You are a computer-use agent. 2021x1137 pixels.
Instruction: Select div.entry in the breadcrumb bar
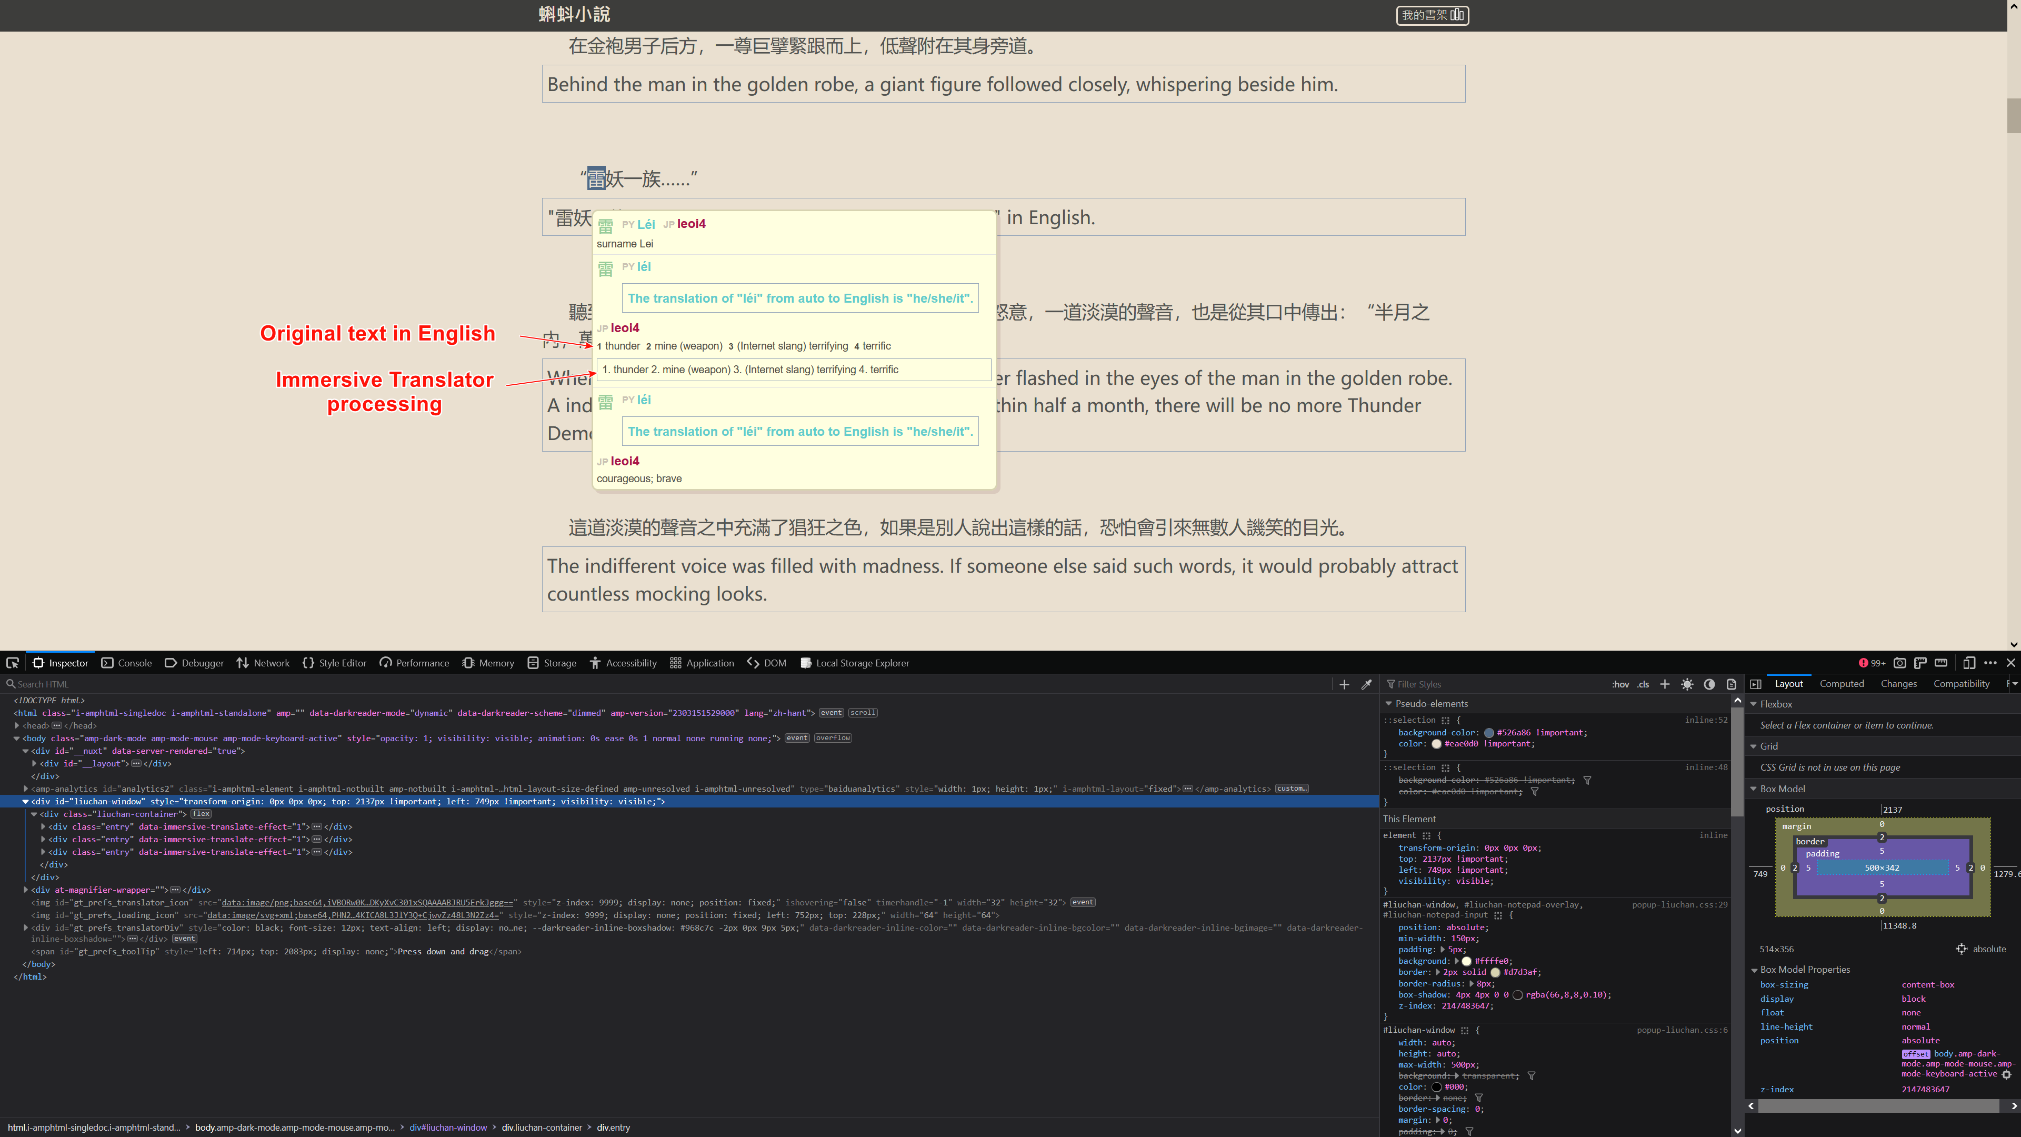tap(613, 1128)
